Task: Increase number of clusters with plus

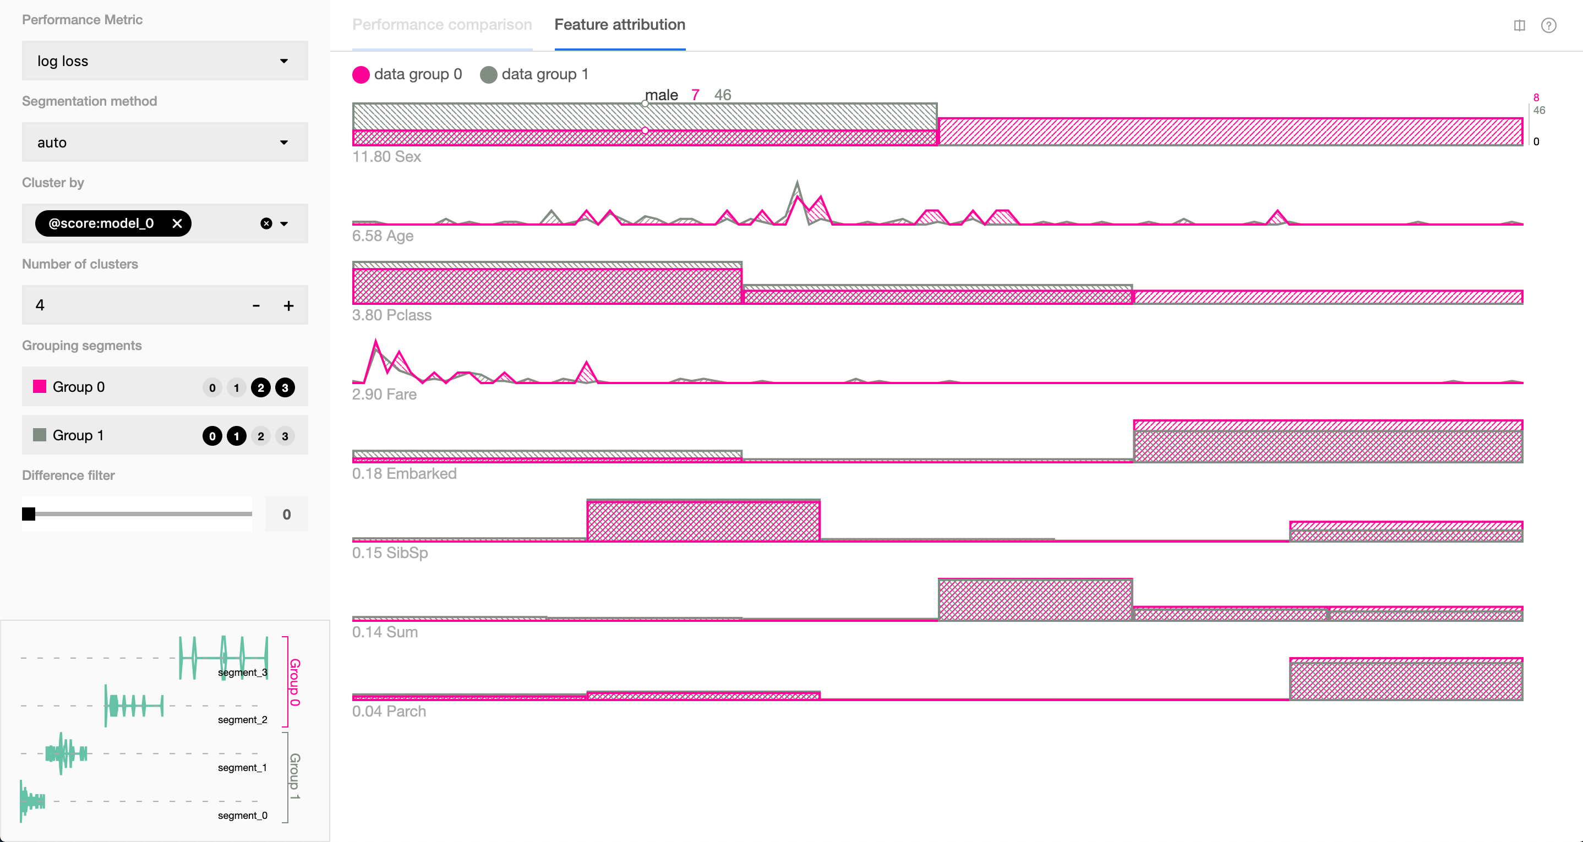Action: point(288,305)
